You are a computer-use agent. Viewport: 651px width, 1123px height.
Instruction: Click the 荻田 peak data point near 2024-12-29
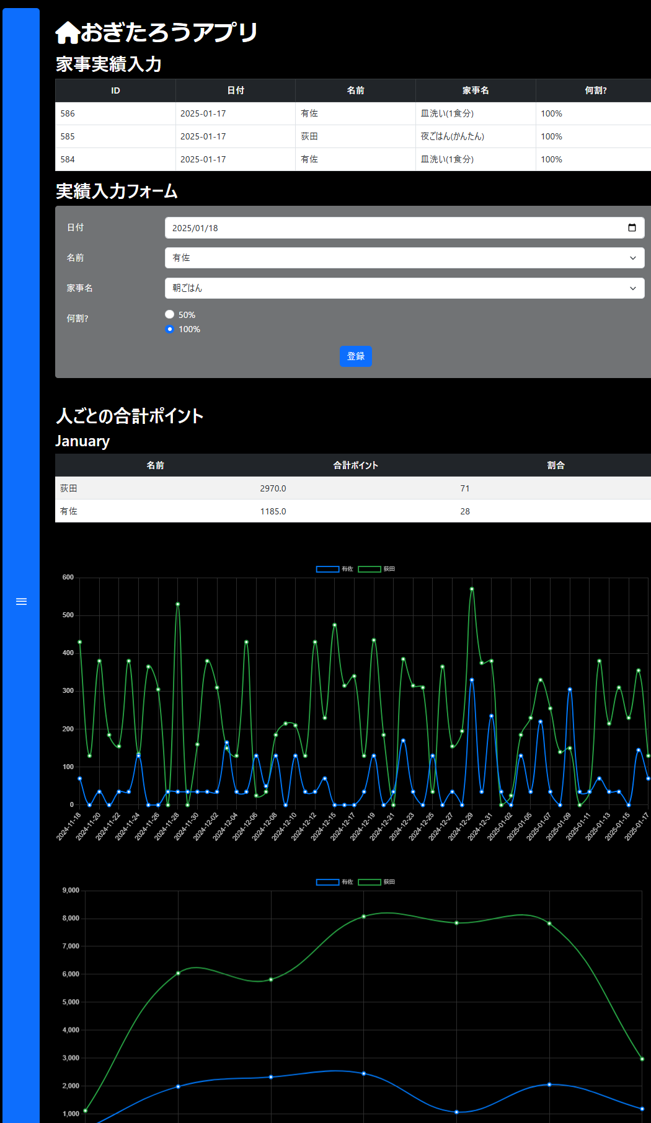click(472, 589)
